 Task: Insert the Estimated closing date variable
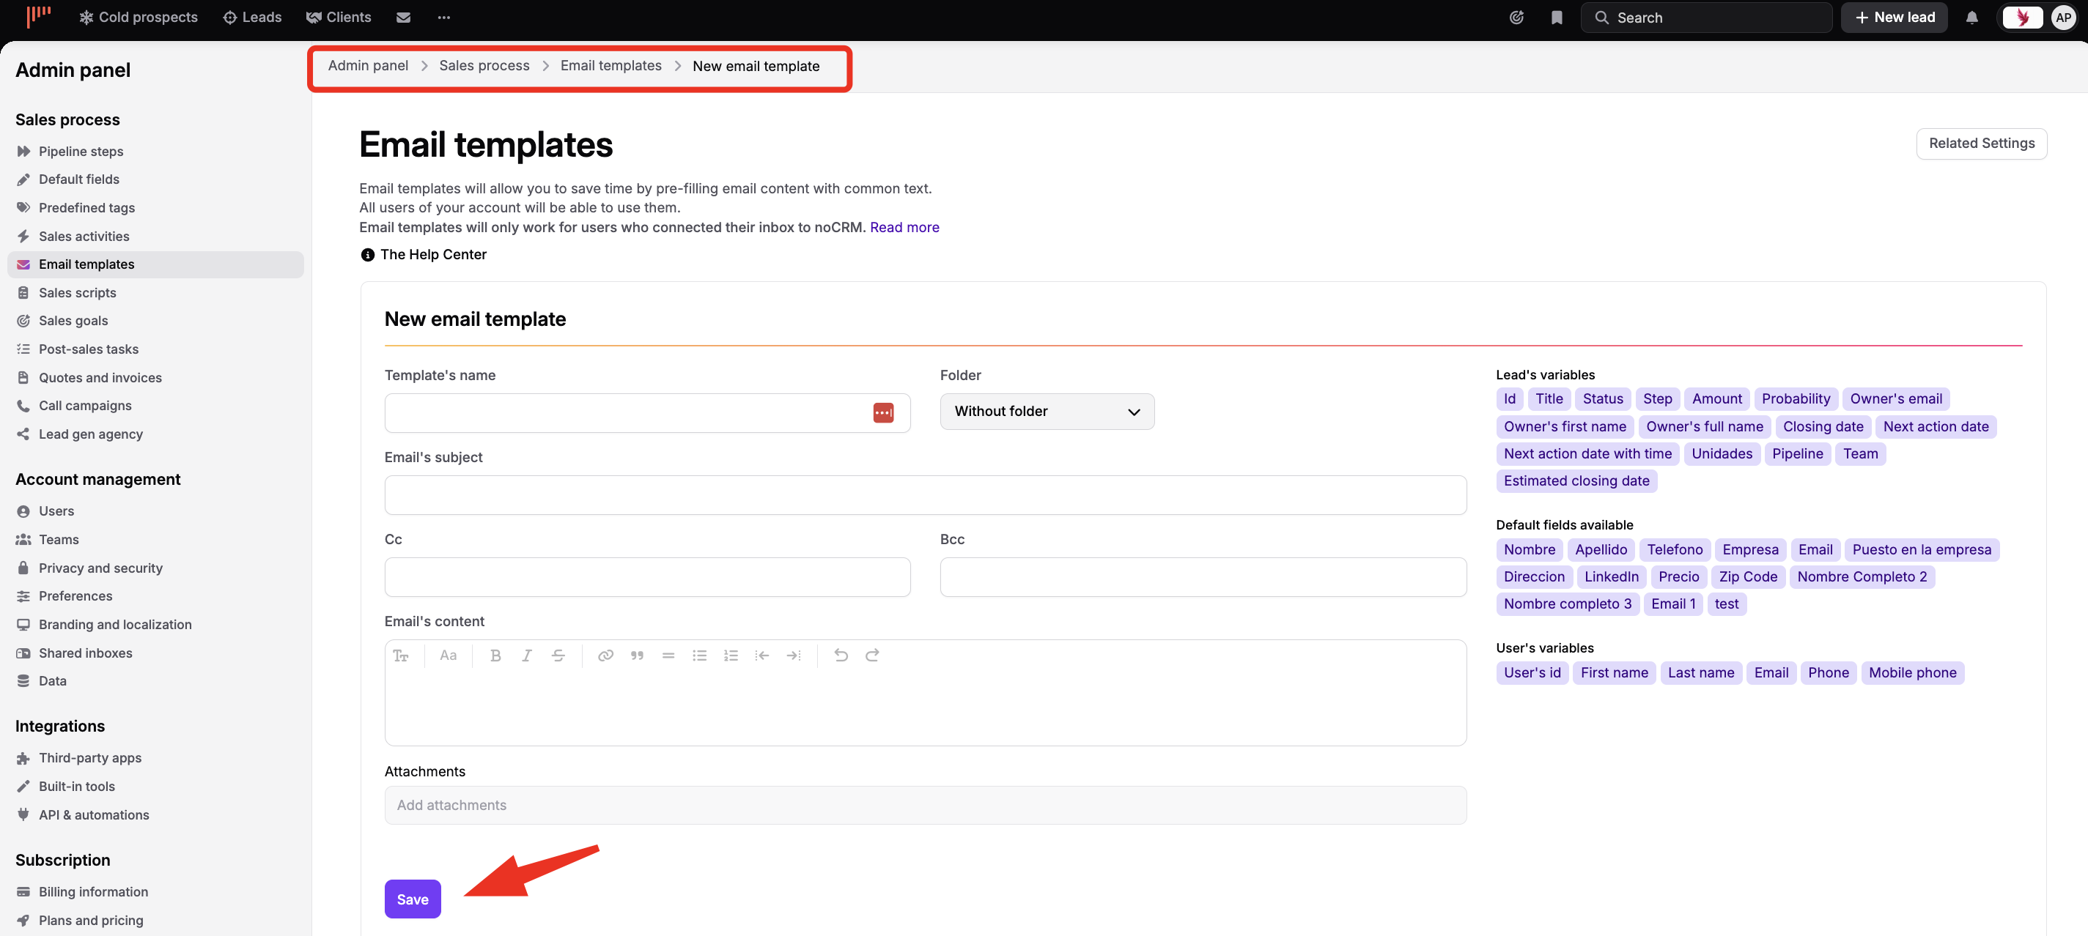(x=1576, y=481)
